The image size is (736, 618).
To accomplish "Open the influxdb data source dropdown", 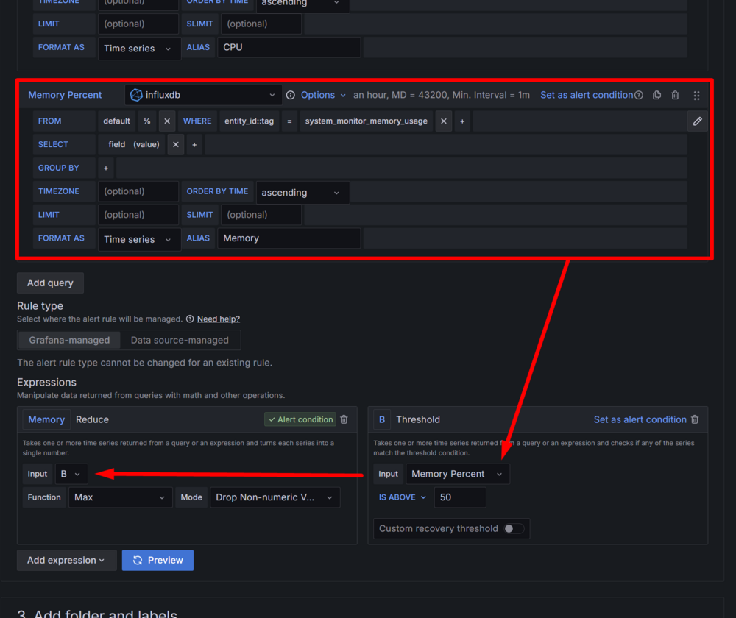I will point(203,95).
